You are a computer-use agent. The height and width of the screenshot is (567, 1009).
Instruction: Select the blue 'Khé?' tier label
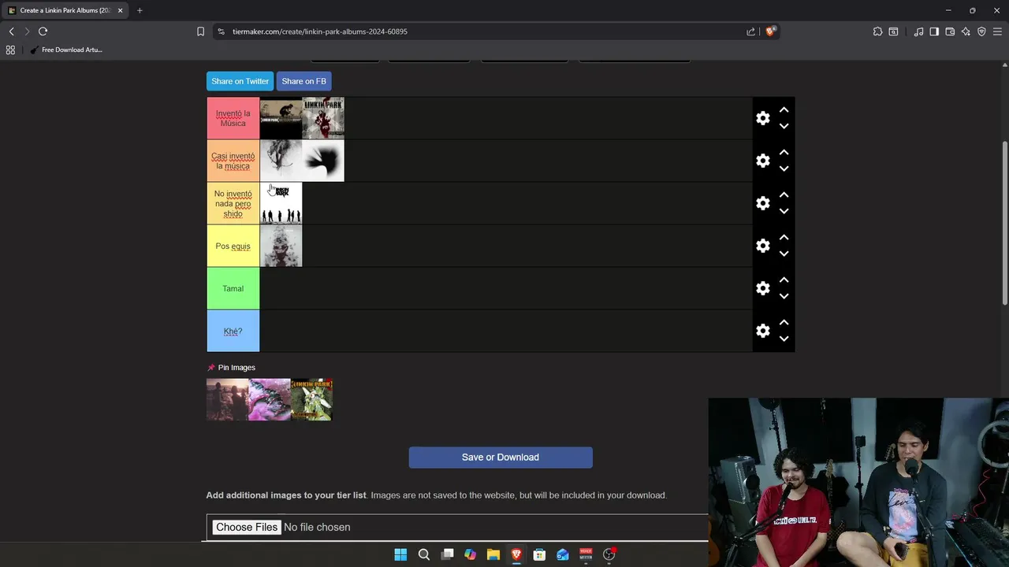[233, 331]
